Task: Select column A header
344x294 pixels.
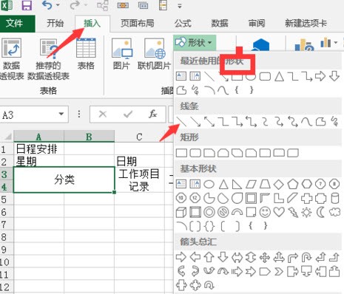Action: [x=38, y=137]
